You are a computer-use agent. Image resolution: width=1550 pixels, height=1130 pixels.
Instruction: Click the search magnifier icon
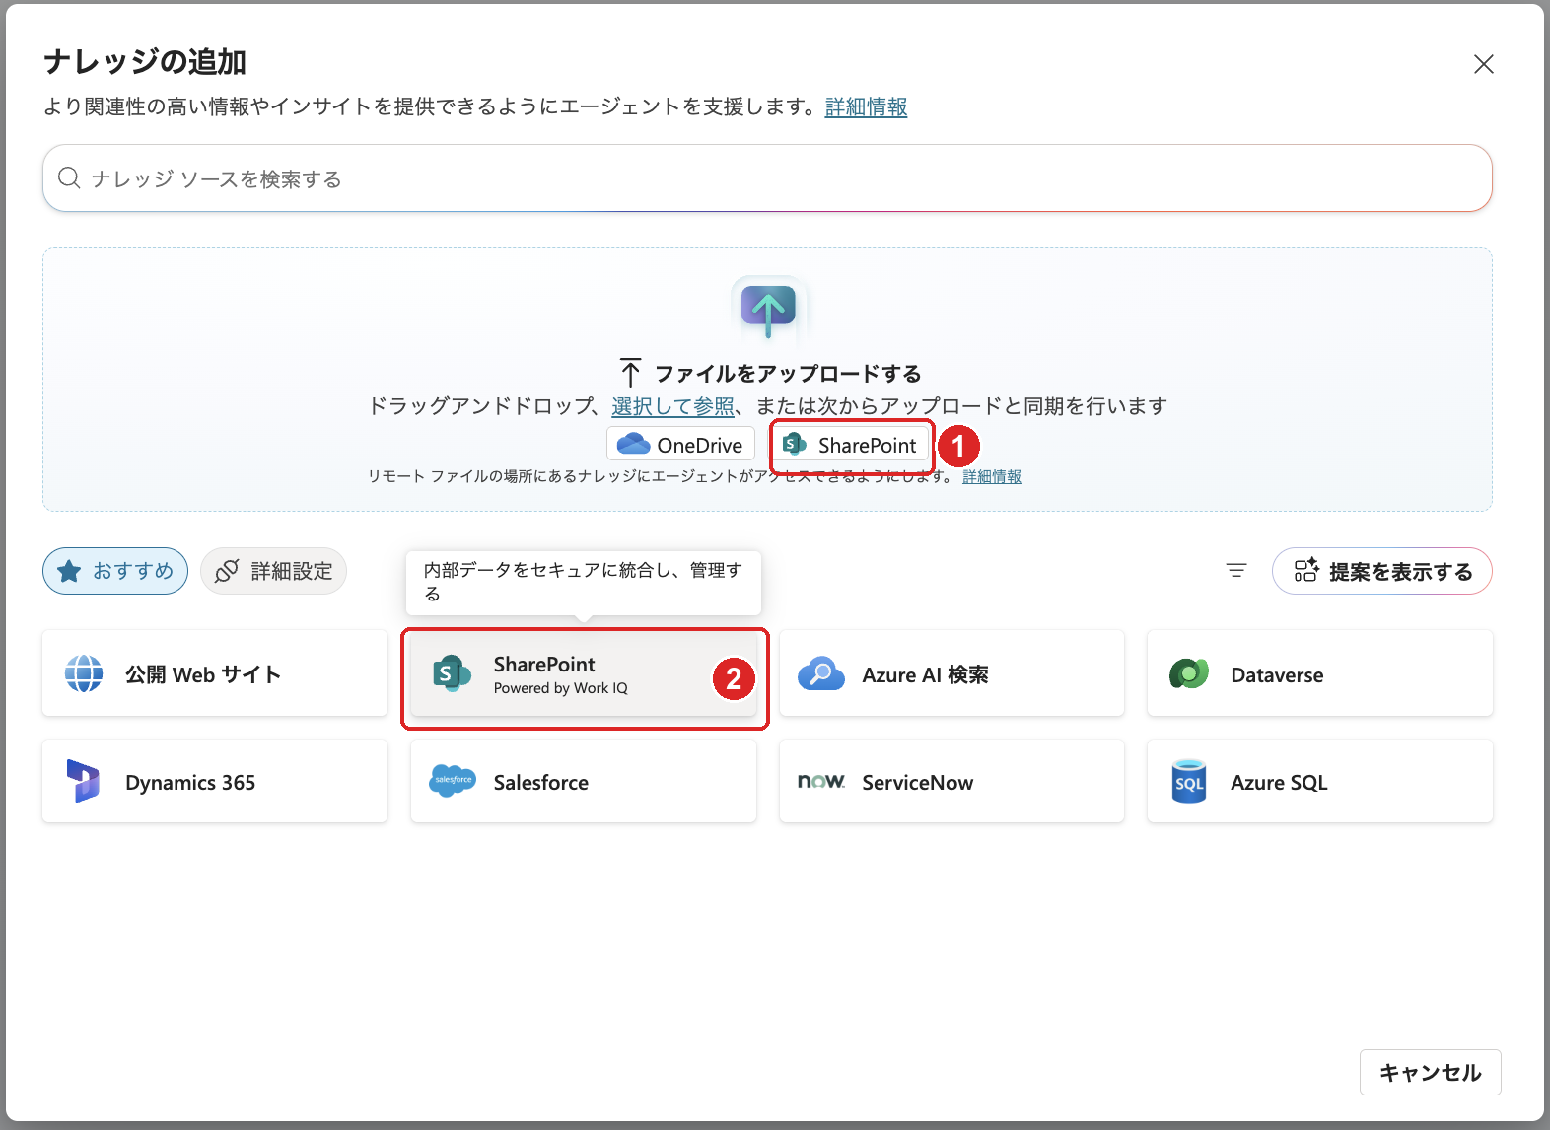(69, 178)
